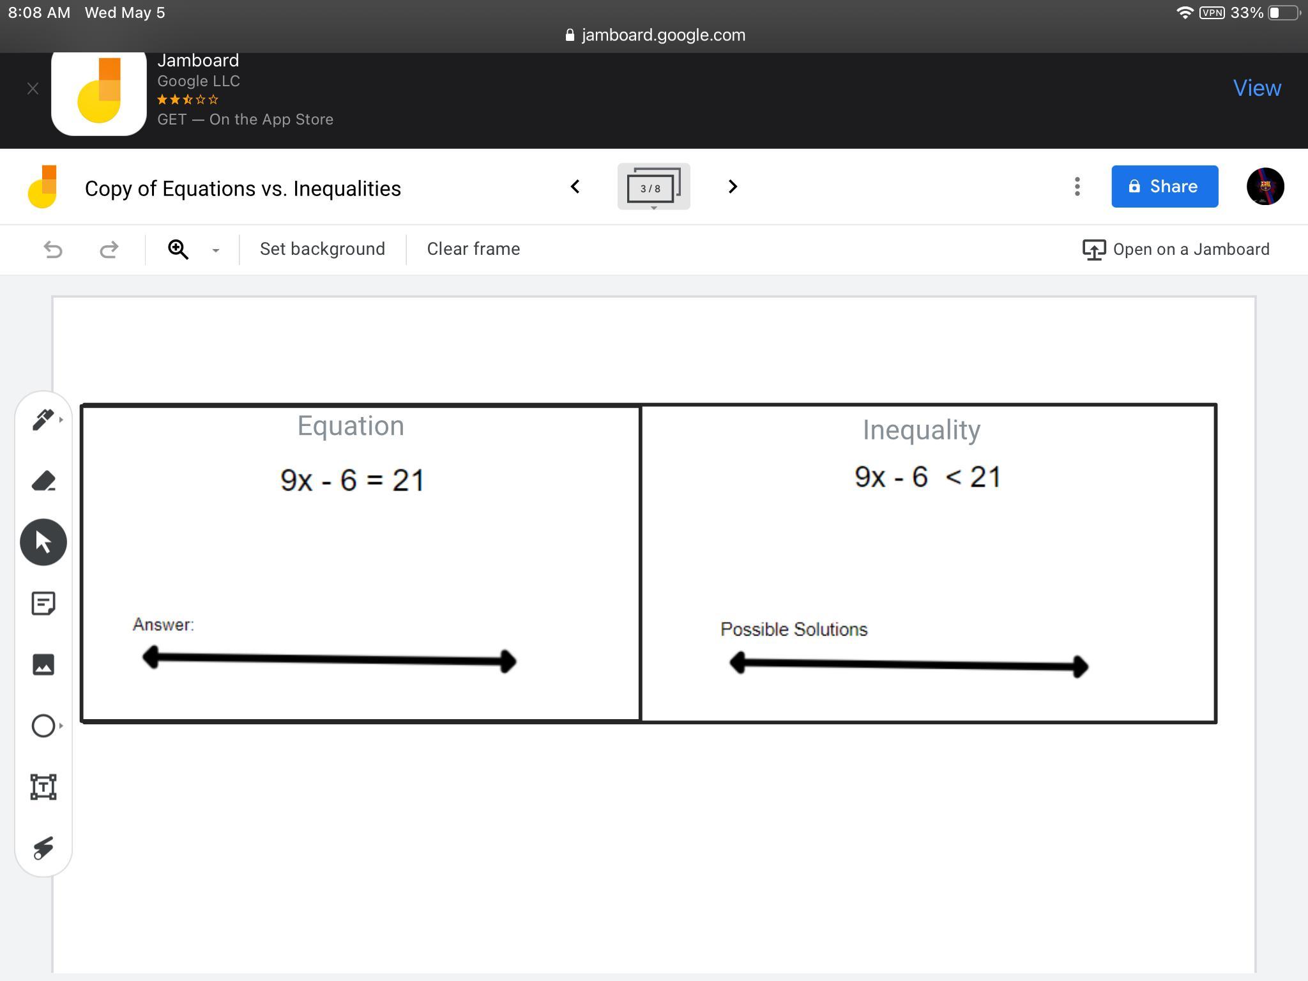Expand the frame bar at 3/8
1308x981 pixels.
[x=653, y=186]
